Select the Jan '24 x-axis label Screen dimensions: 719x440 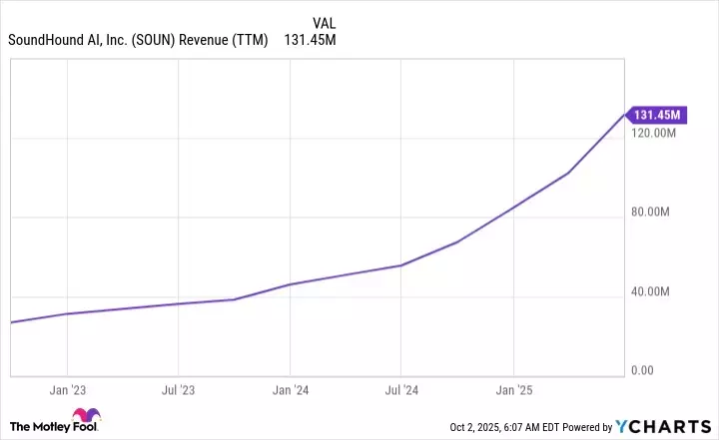(289, 390)
